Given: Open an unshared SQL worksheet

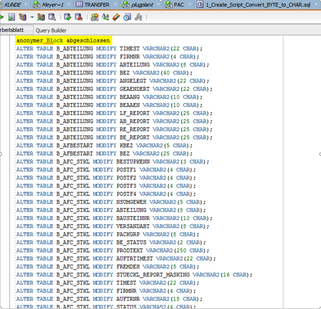Looking at the screenshot, I should coord(95,17).
